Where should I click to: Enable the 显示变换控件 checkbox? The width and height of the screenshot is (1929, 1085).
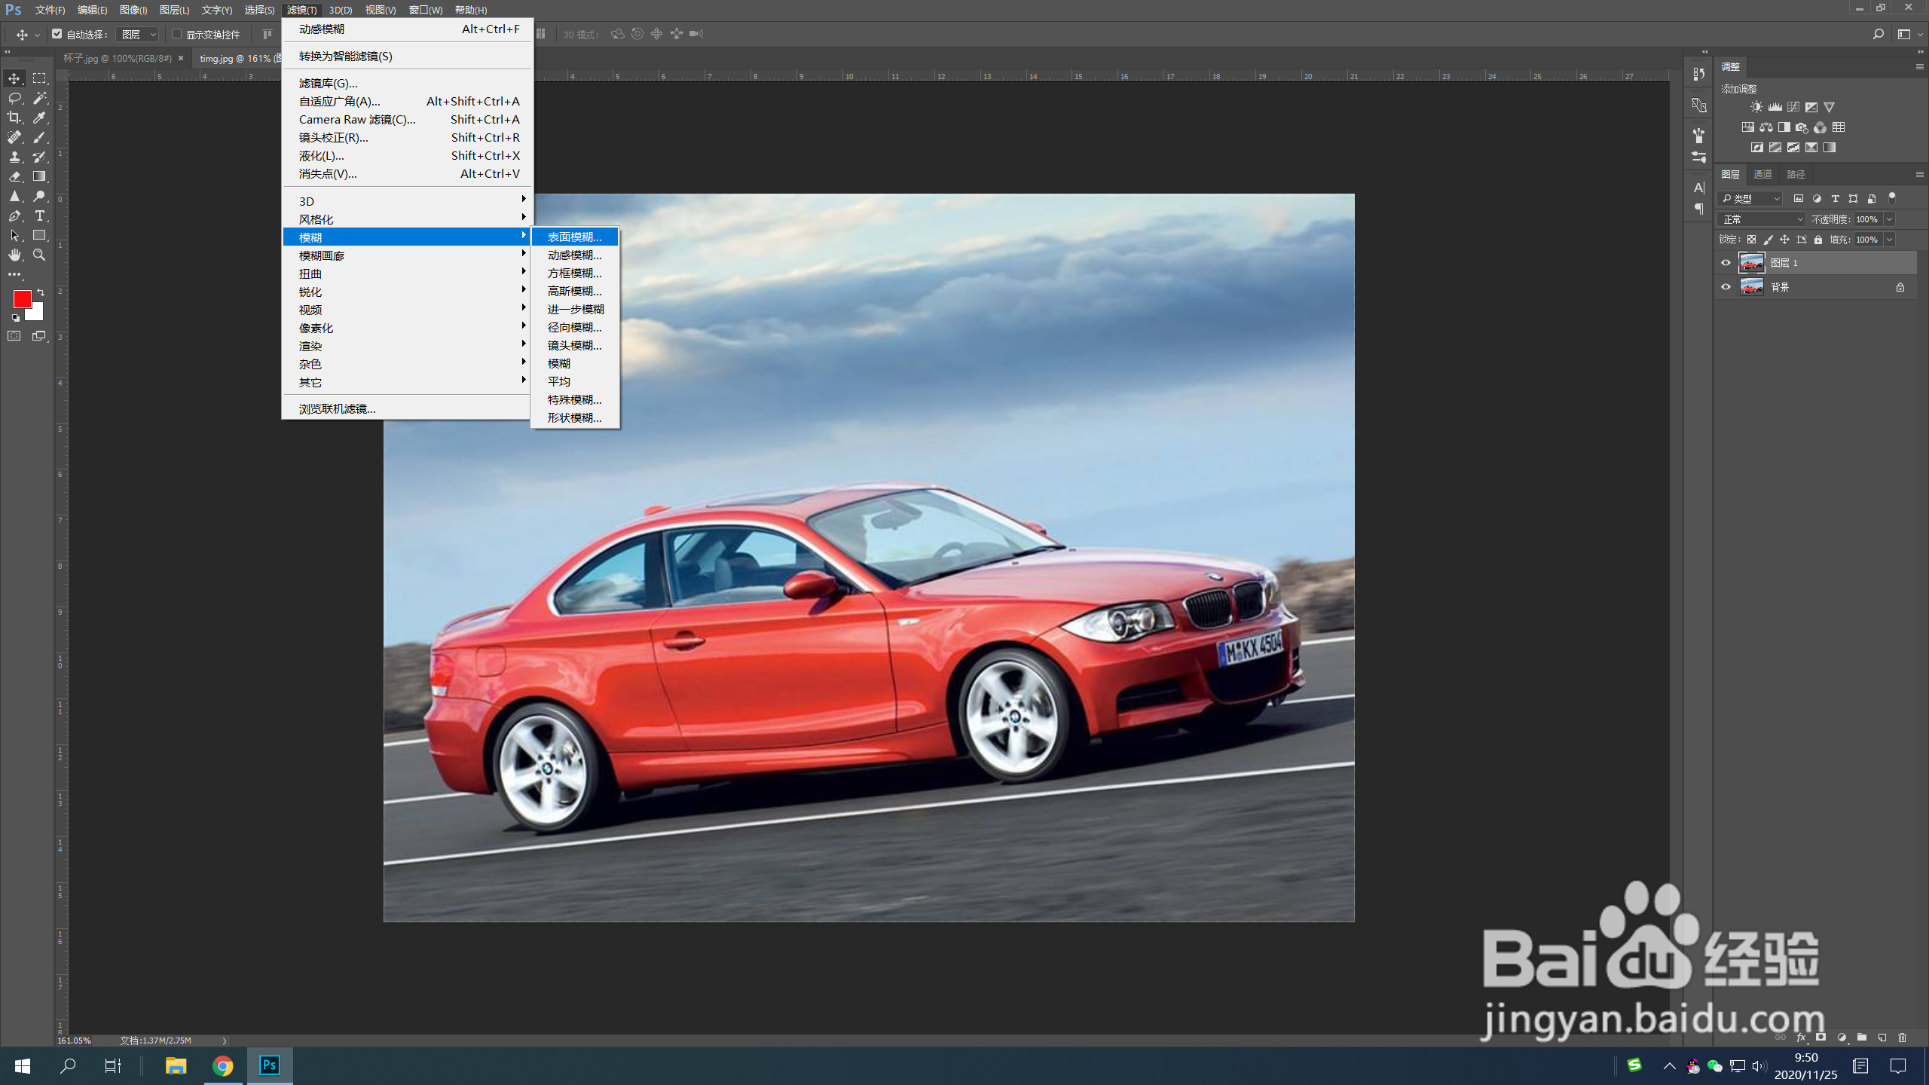point(177,34)
